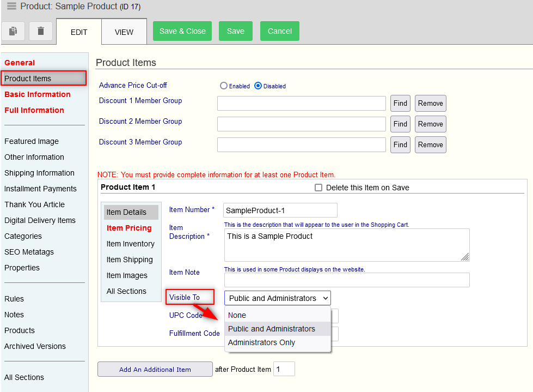533x392 pixels.
Task: Open Featured Image section
Action: click(x=32, y=141)
